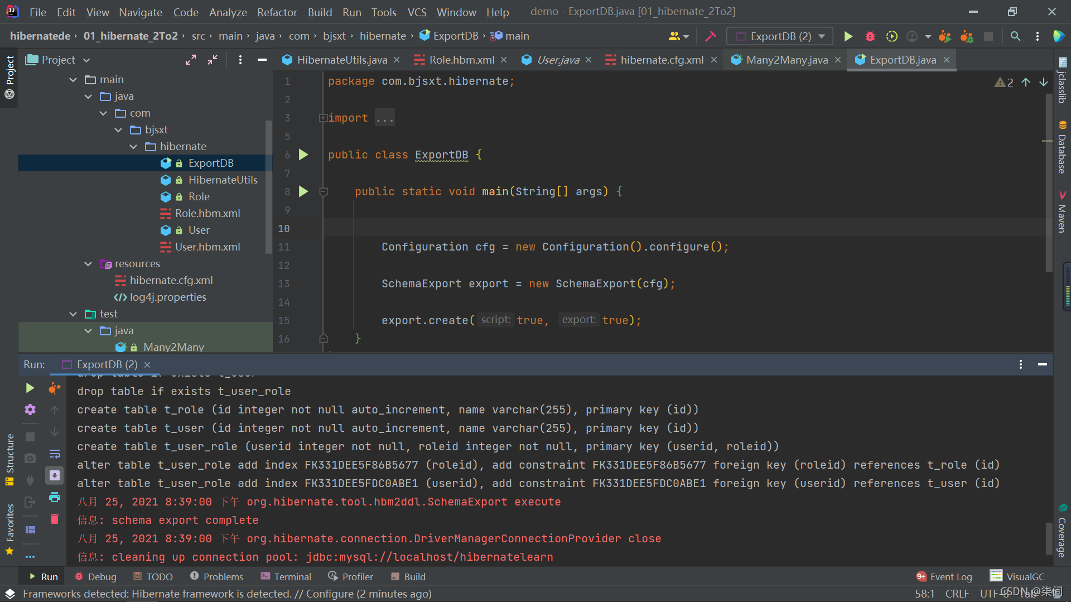The width and height of the screenshot is (1071, 602).
Task: Fold the main method body
Action: coord(323,192)
